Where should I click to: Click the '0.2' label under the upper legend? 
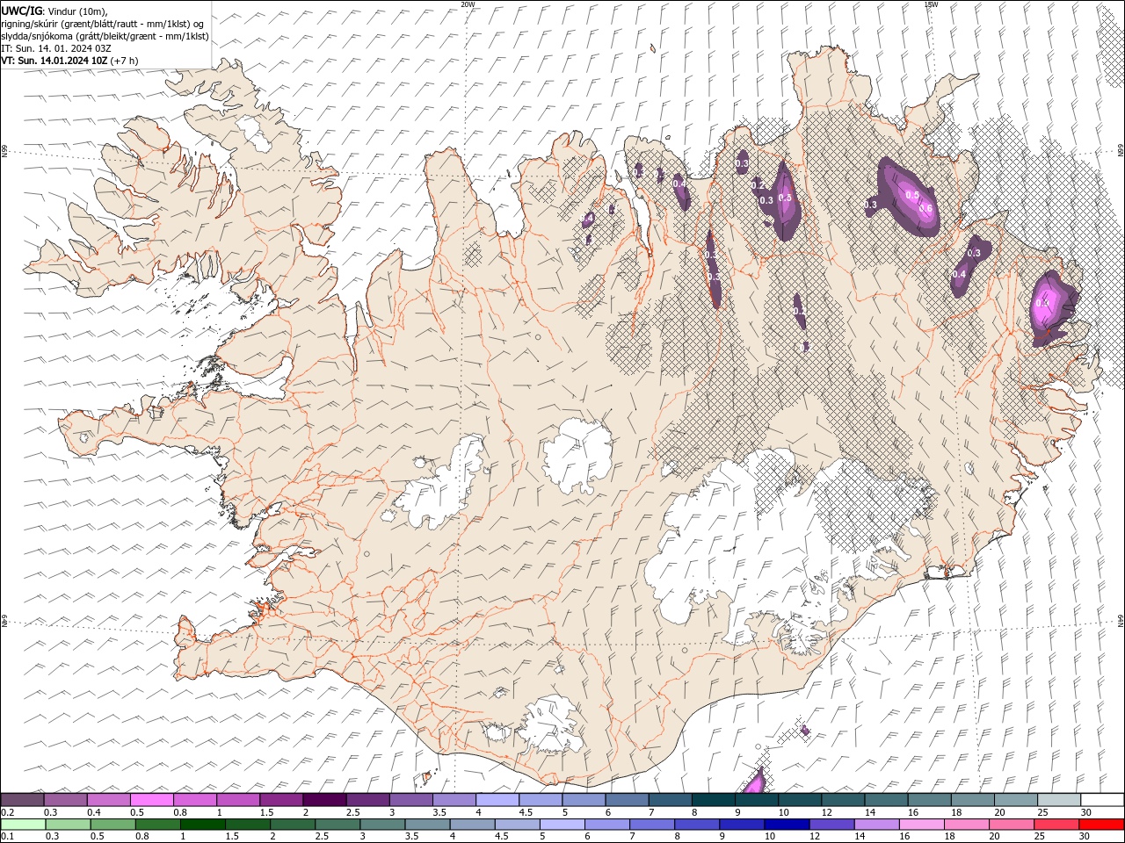[x=9, y=812]
